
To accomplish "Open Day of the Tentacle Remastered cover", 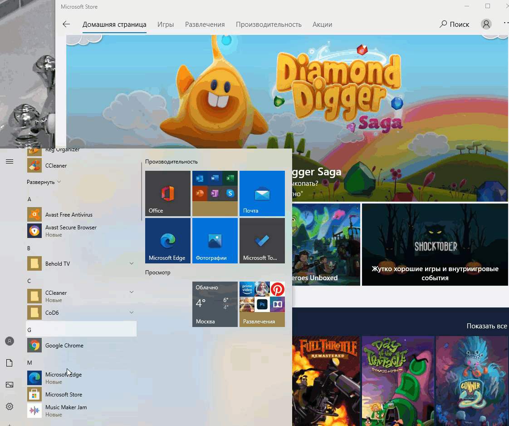I will pyautogui.click(x=398, y=381).
